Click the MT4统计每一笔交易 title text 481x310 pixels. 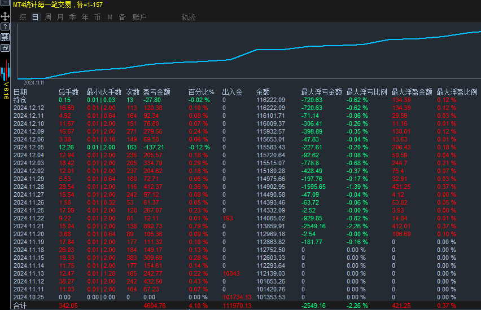point(42,5)
